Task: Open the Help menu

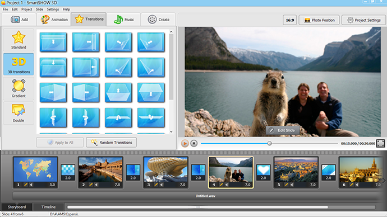Action: pos(66,9)
